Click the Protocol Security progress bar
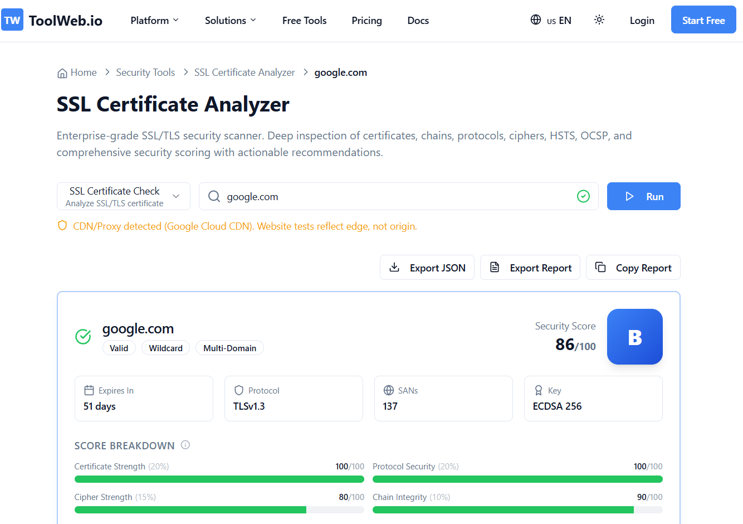The height and width of the screenshot is (524, 743). click(517, 479)
